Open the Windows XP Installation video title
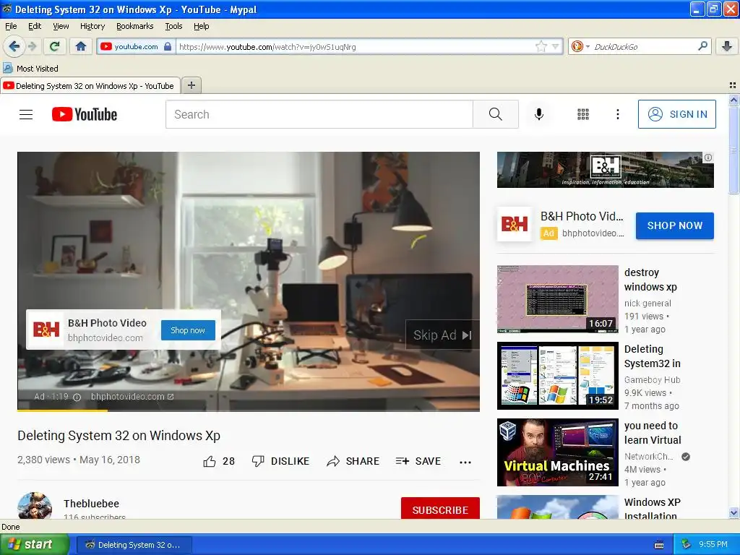This screenshot has height=555, width=740. (x=653, y=509)
